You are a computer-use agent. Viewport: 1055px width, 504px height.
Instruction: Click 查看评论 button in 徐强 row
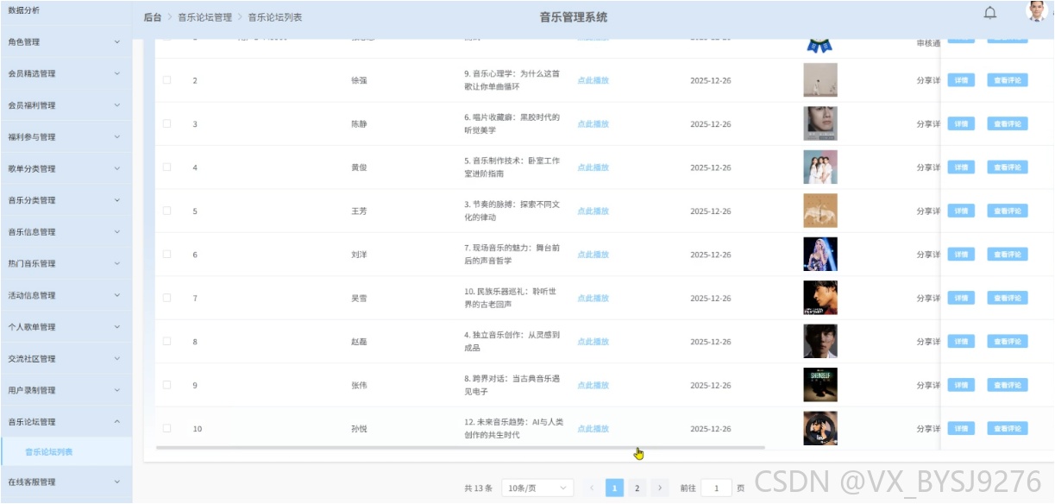[1008, 80]
